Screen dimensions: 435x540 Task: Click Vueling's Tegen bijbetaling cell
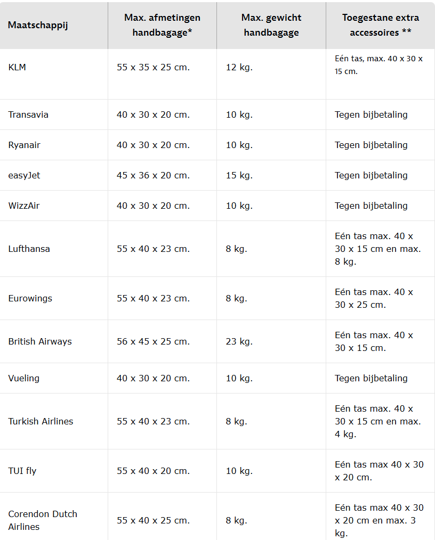click(371, 378)
